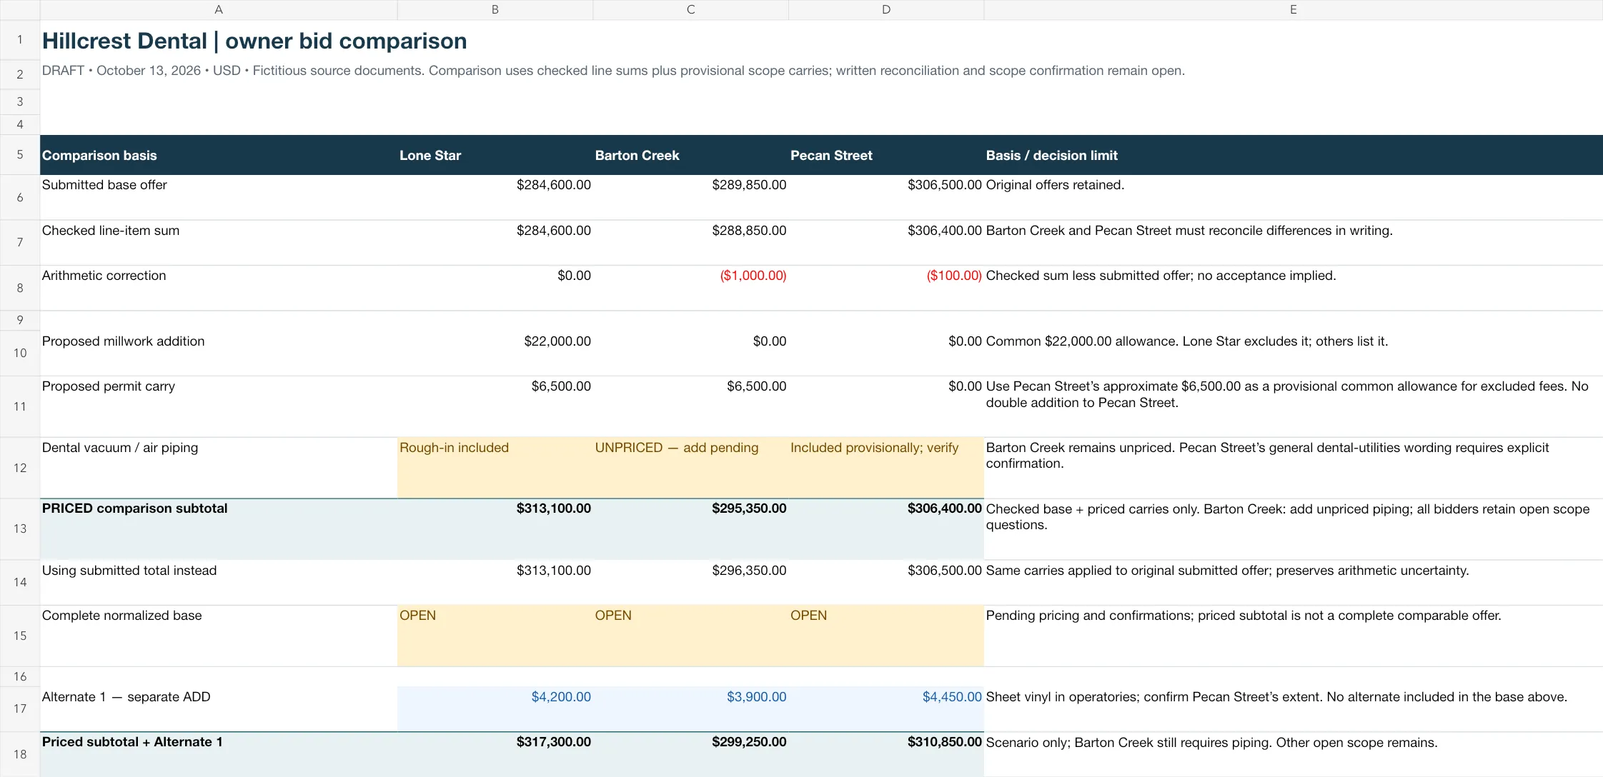Click the 'Comparison basis' header cell

[219, 155]
